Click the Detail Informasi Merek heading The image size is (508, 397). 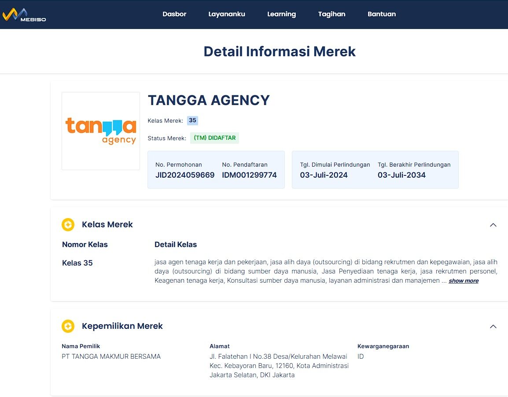tap(280, 51)
